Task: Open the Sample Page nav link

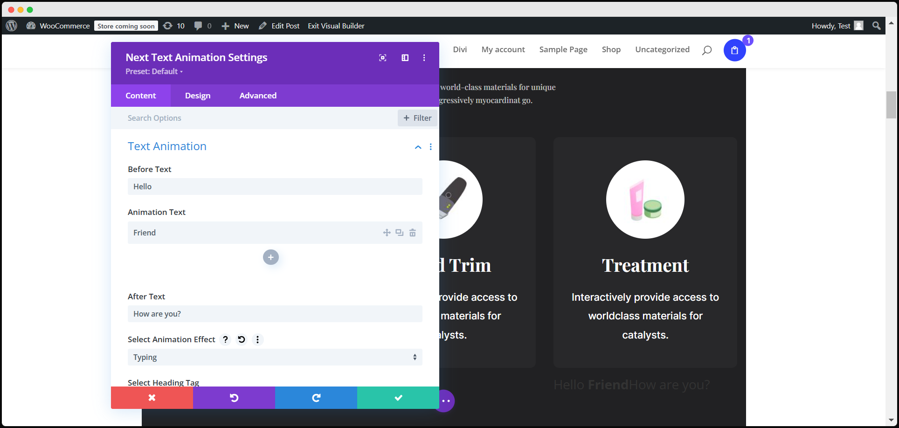Action: tap(563, 49)
